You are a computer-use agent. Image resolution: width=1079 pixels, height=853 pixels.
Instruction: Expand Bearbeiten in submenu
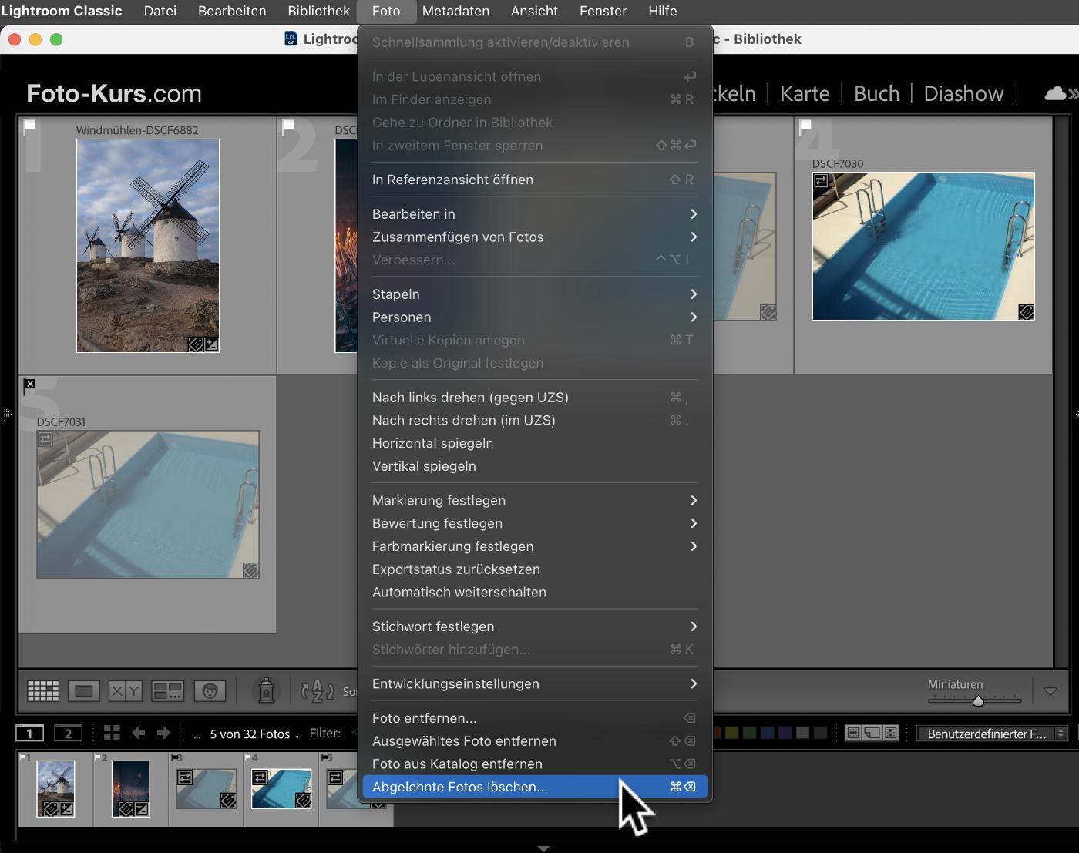point(535,214)
